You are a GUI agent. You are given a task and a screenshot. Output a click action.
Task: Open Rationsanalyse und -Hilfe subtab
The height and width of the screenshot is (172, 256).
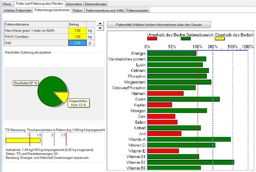(105, 10)
